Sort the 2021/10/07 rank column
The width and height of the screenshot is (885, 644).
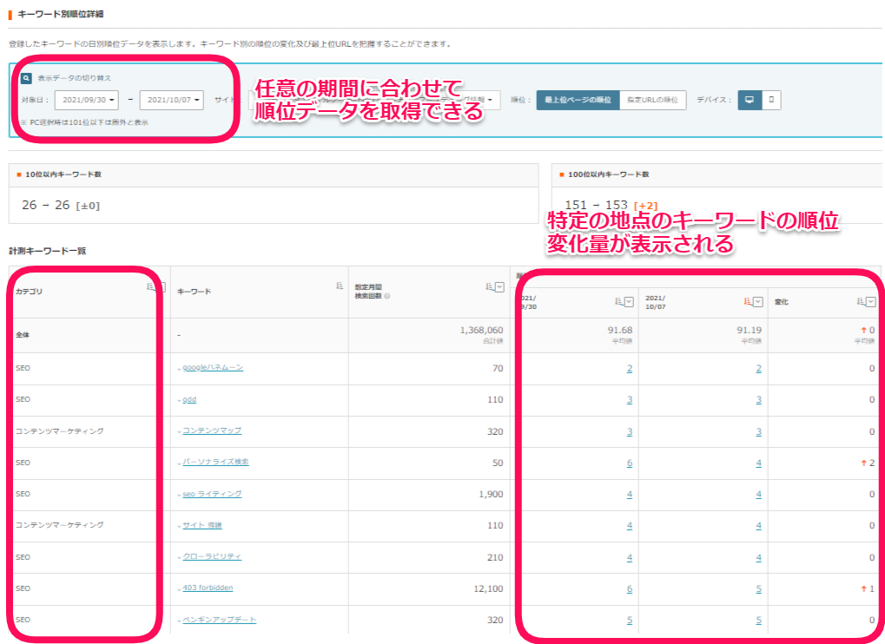(x=746, y=301)
